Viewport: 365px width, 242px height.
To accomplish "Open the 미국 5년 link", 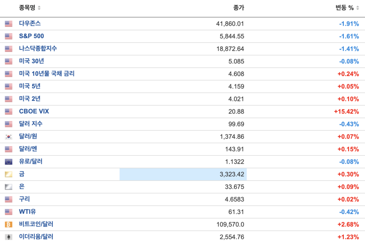I will [x=30, y=86].
